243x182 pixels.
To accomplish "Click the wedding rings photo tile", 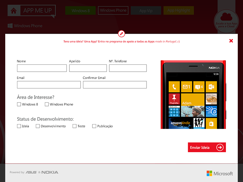I will click(211, 99).
